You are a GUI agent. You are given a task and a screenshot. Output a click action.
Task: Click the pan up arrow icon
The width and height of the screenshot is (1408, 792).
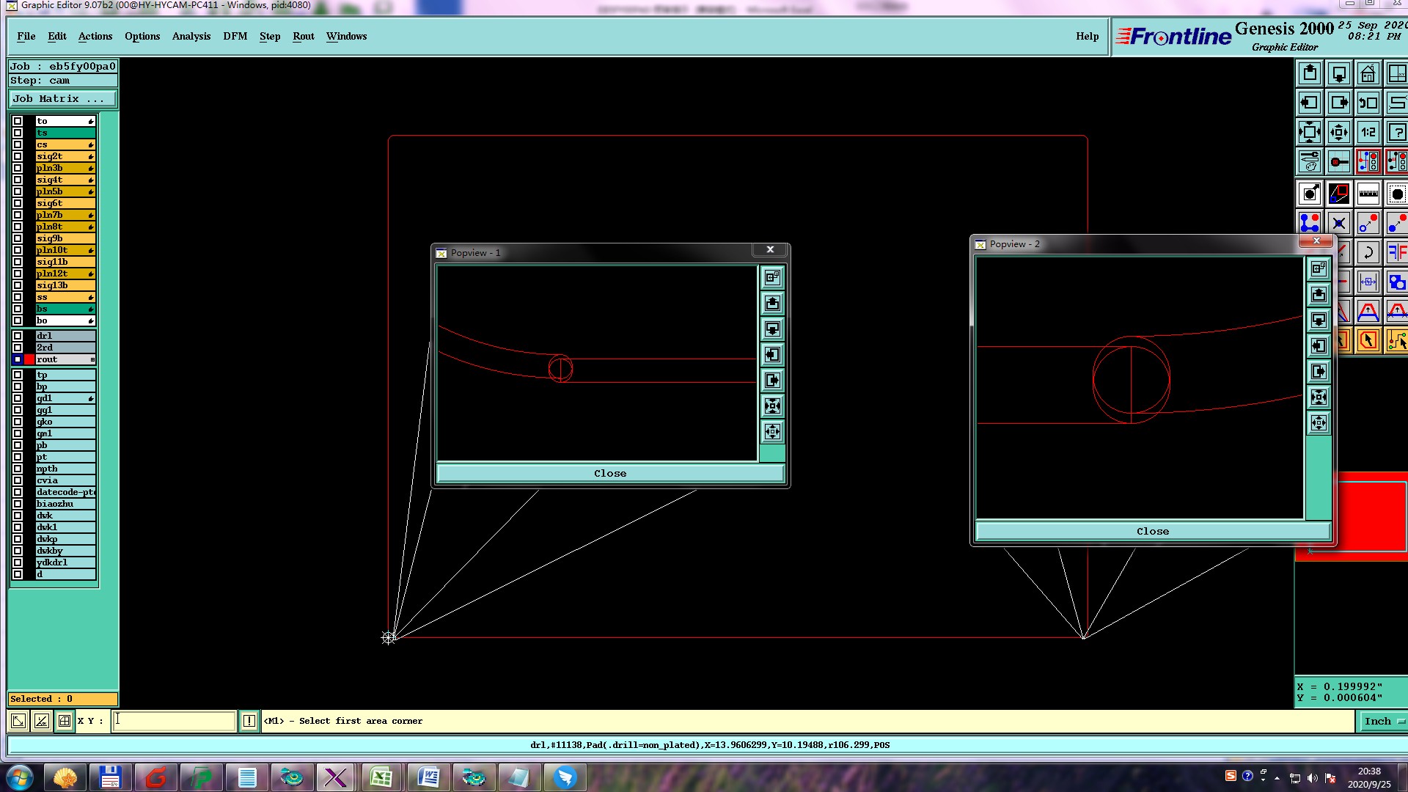click(x=1310, y=74)
